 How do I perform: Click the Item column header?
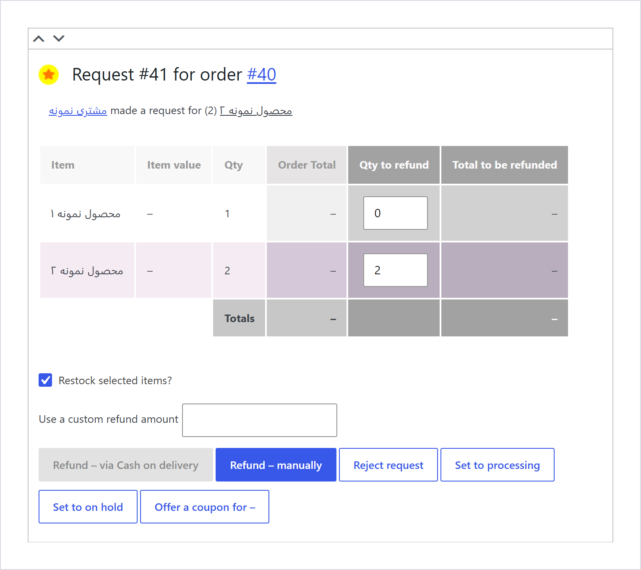tap(87, 165)
